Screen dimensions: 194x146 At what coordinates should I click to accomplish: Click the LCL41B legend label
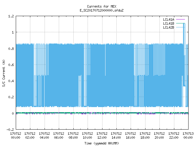click(169, 23)
